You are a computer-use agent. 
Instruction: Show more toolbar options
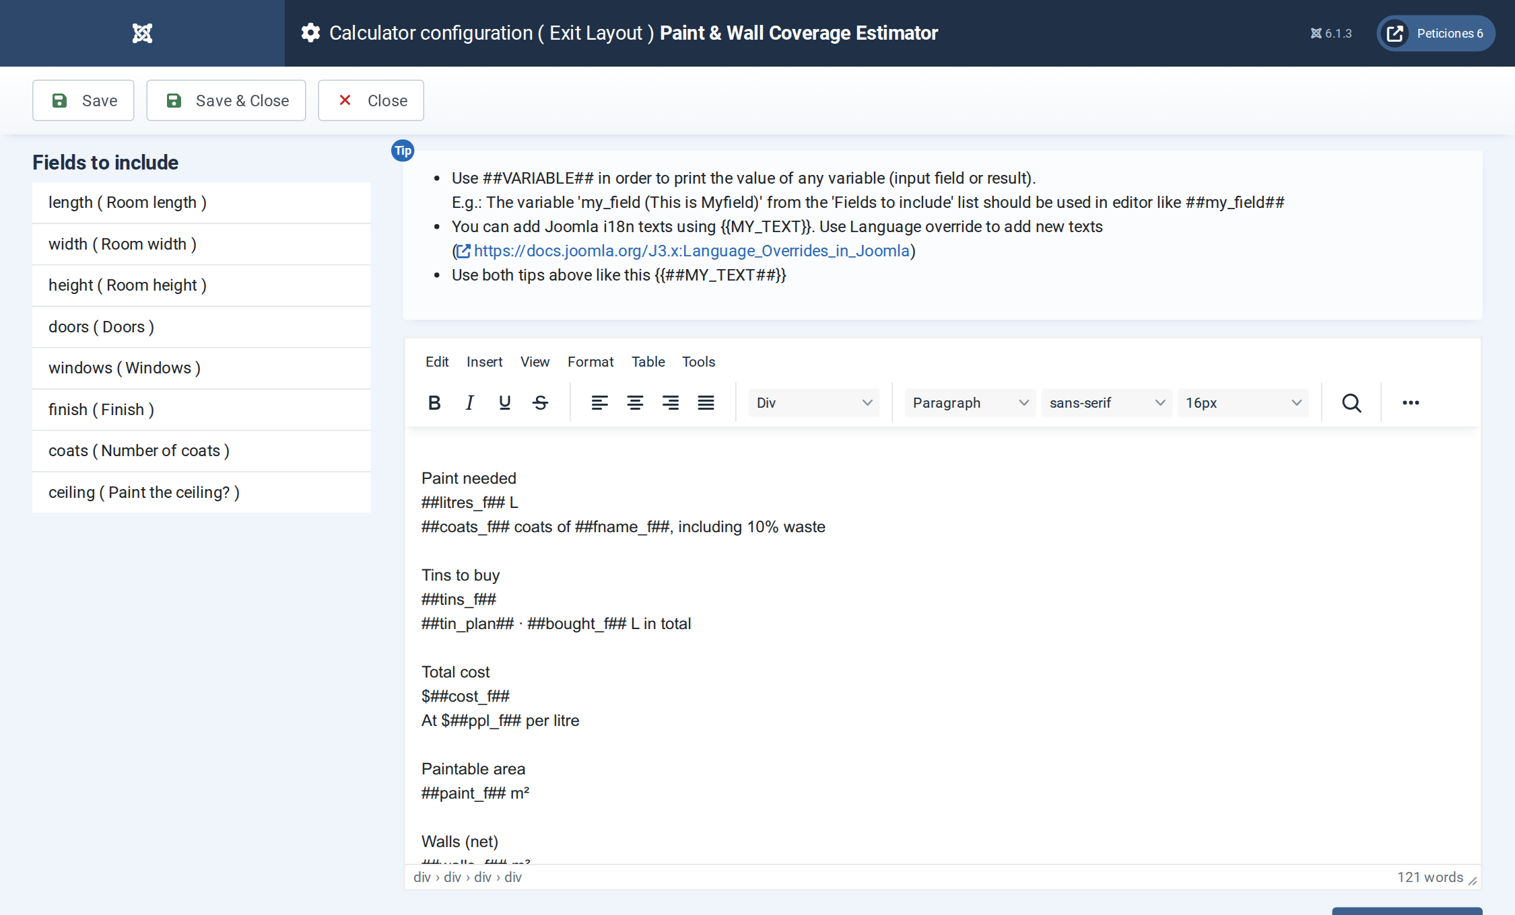[1411, 403]
